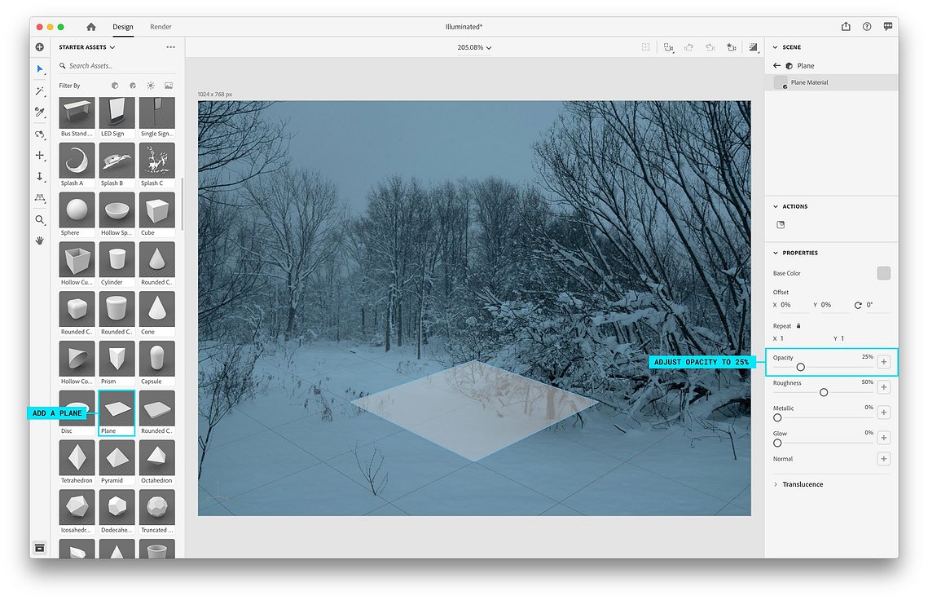The image size is (928, 600).
Task: Click the Metallic slider handle
Action: [x=777, y=417]
